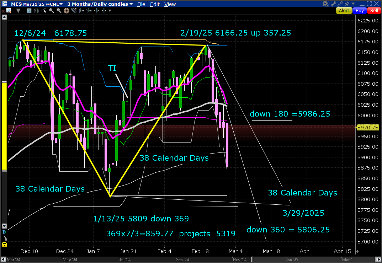The width and height of the screenshot is (382, 263).
Task: Click the small arrow right of time axis
Action: point(357,251)
